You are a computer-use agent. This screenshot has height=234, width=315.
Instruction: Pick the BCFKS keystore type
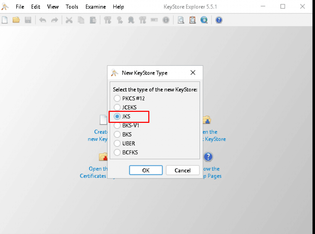(x=117, y=152)
